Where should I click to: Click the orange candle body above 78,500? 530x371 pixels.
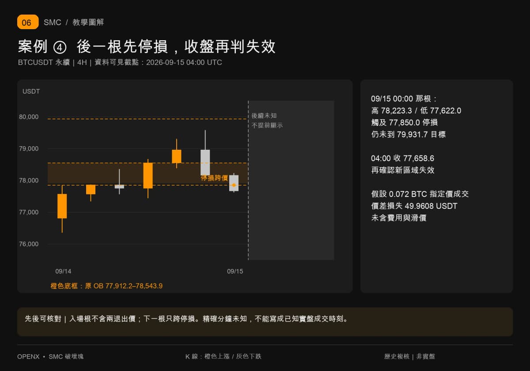[x=177, y=156]
